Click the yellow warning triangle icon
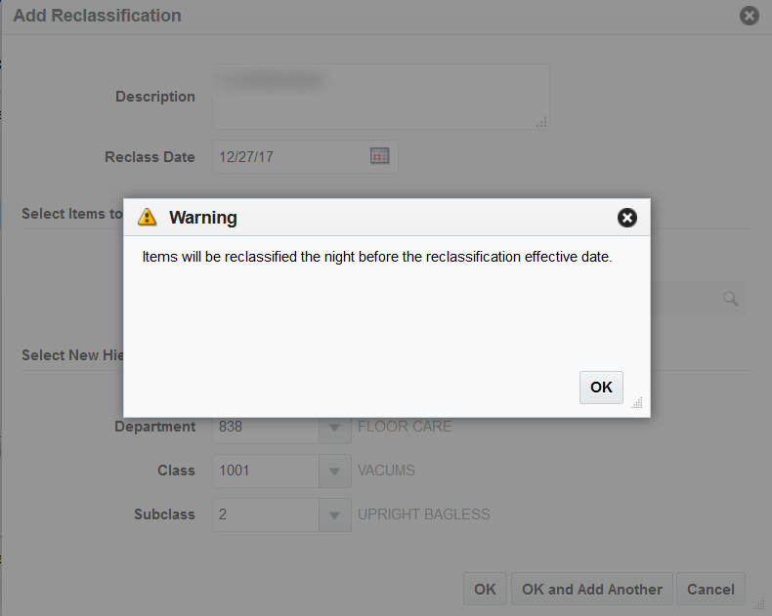Viewport: 772px width, 616px height. tap(148, 217)
